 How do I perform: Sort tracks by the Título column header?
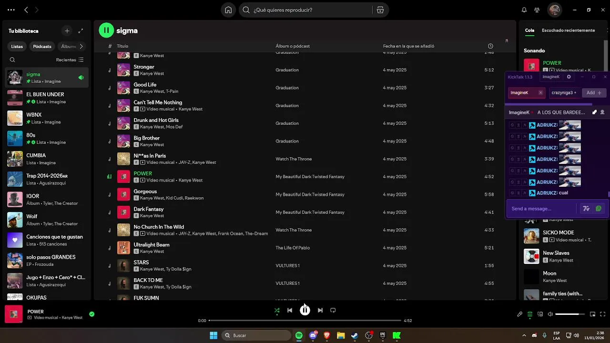click(x=122, y=46)
